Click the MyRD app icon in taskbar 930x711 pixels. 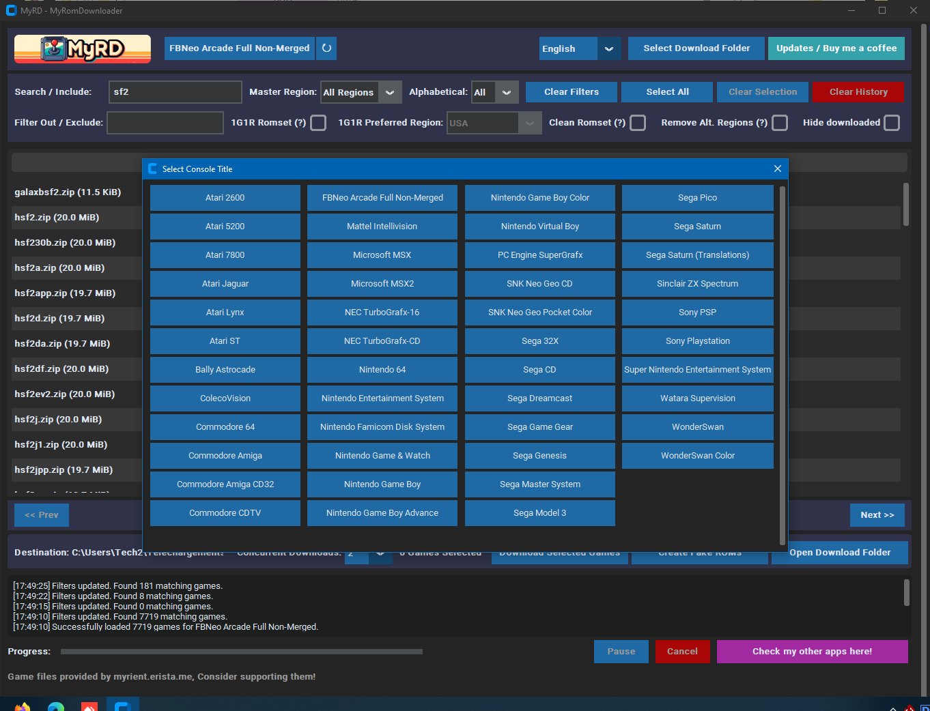123,706
